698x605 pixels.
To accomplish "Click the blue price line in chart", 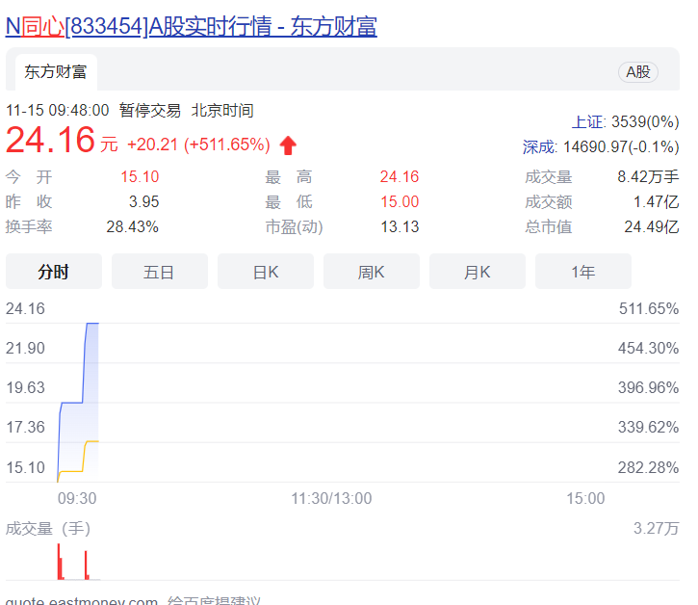I will [73, 402].
